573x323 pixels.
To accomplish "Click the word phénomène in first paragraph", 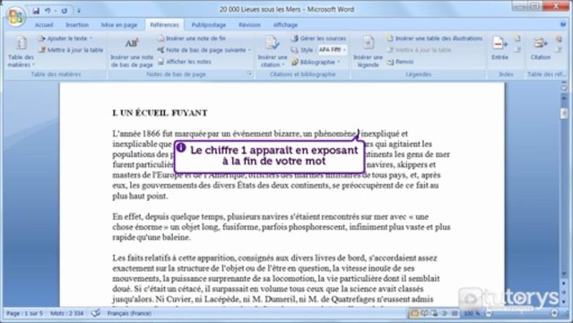I will click(x=335, y=134).
